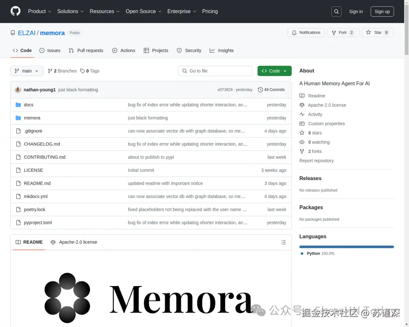Click the Python language bar
409x327 pixels.
(347, 247)
